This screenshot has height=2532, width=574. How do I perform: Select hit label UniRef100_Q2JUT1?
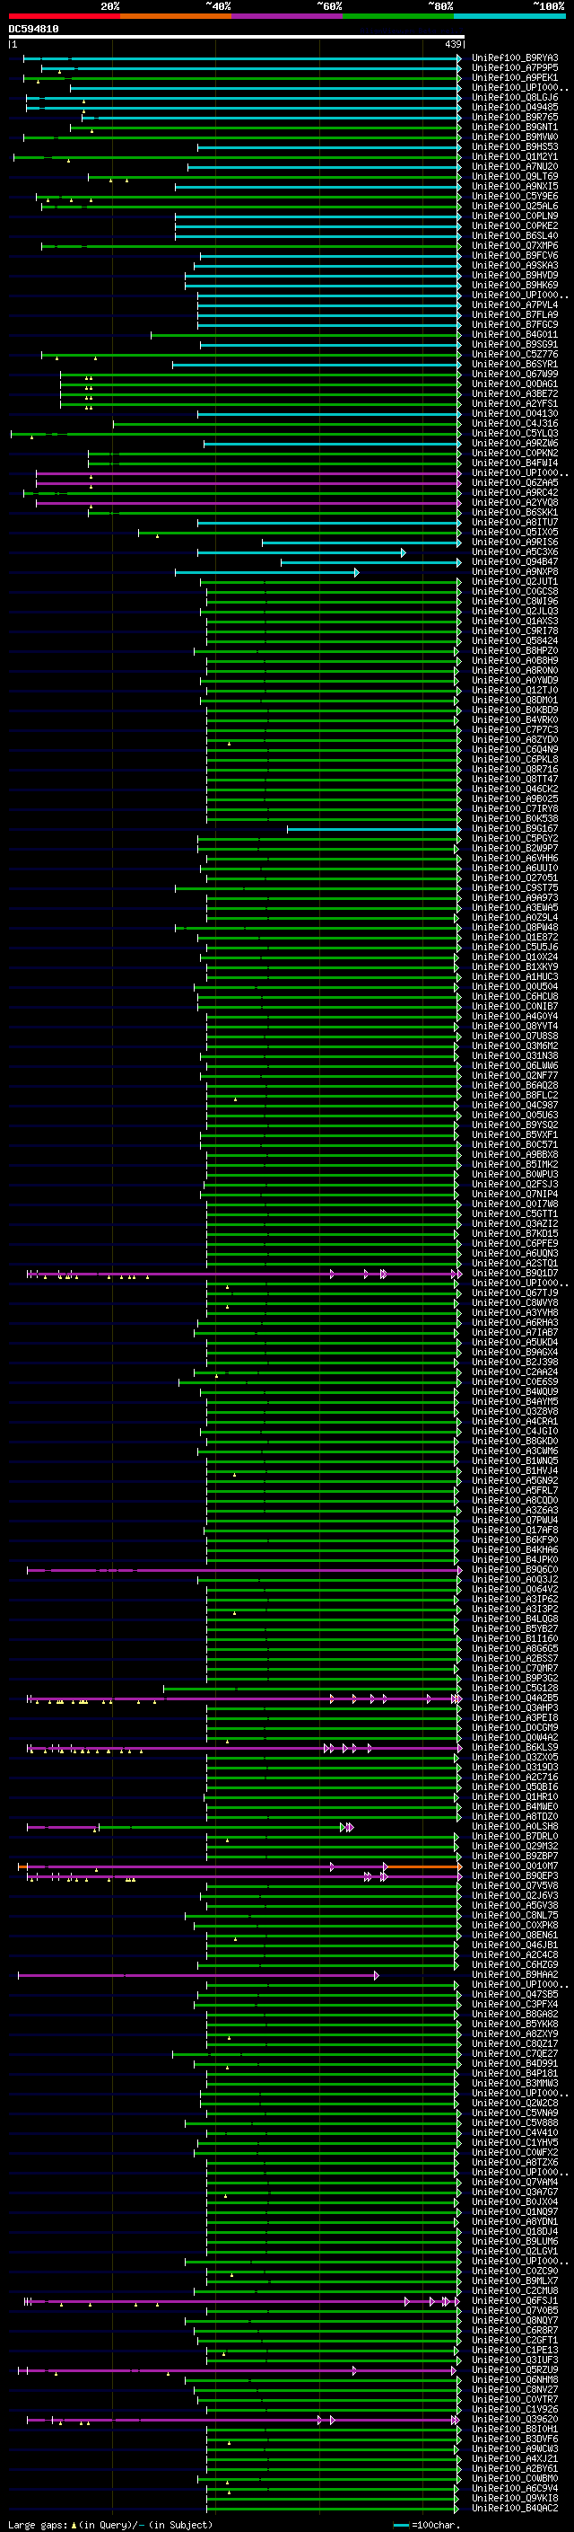(x=515, y=582)
